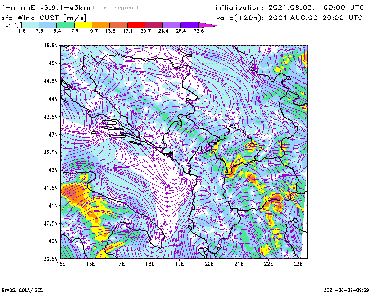379x293 pixels.
Task: Click the 17E longitude label
Action: point(120,264)
